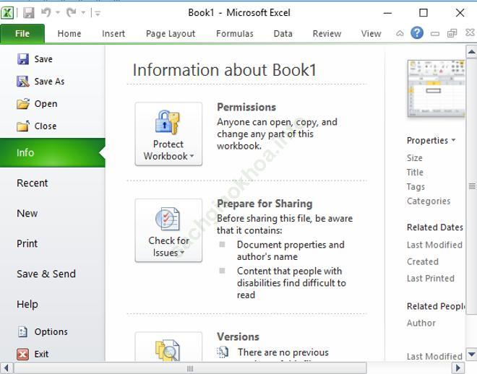Click the Save As icon in sidebar
This screenshot has width=477, height=374.
click(x=23, y=82)
